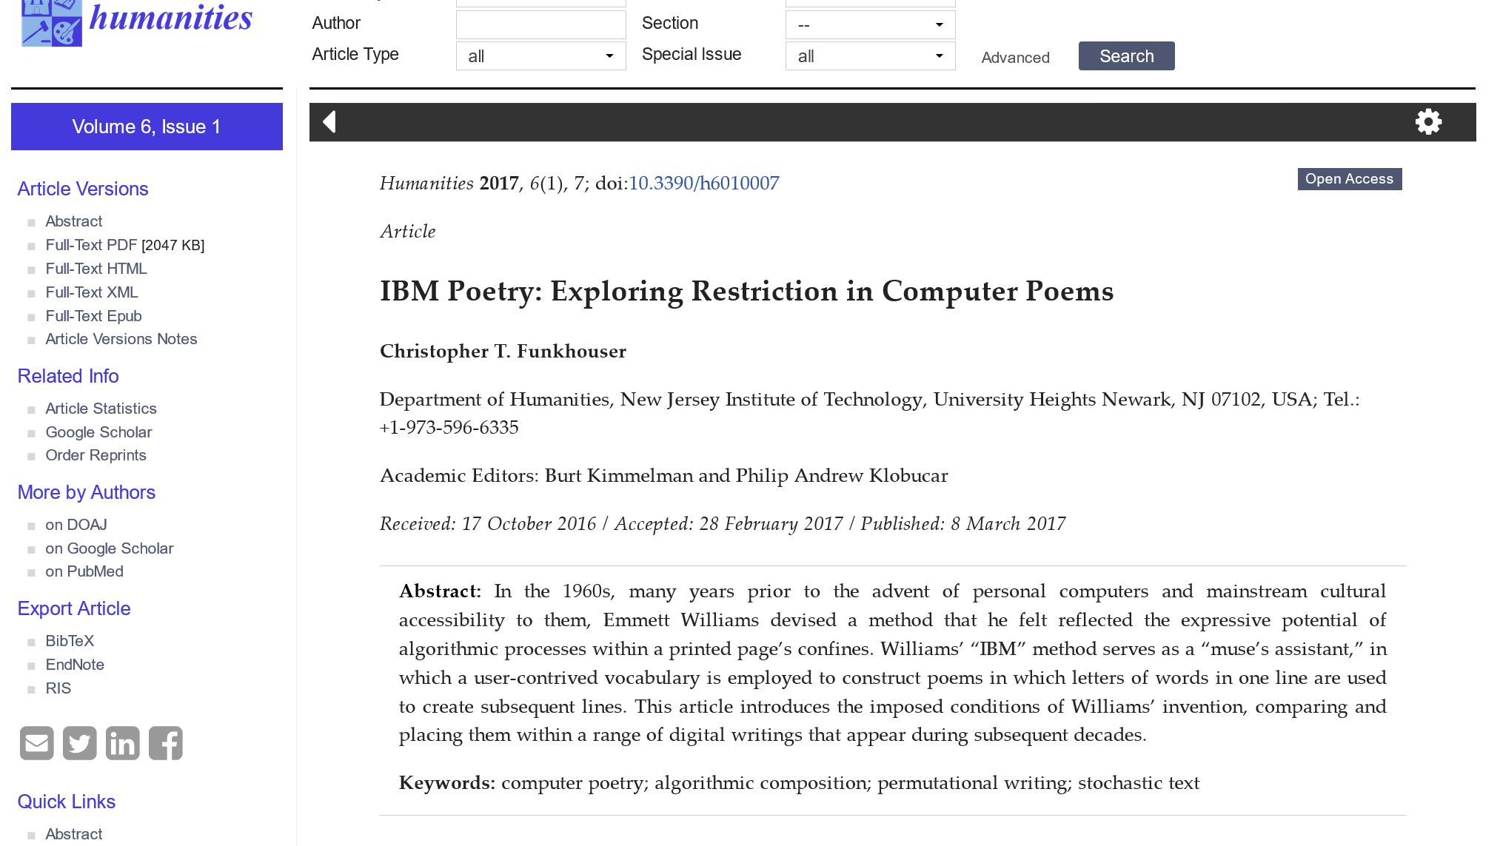Click the Humanities journal logo
Image resolution: width=1500 pixels, height=846 pixels.
137,21
